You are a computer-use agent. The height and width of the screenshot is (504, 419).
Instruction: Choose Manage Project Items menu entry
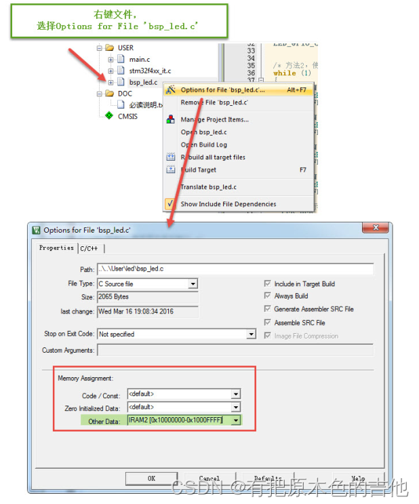pyautogui.click(x=238, y=119)
